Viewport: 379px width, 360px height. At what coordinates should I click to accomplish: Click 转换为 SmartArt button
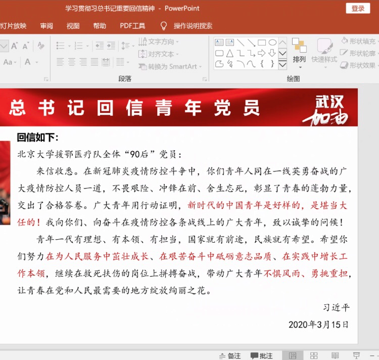click(x=169, y=66)
